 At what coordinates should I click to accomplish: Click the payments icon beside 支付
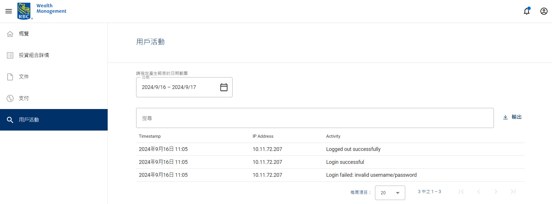pyautogui.click(x=10, y=98)
